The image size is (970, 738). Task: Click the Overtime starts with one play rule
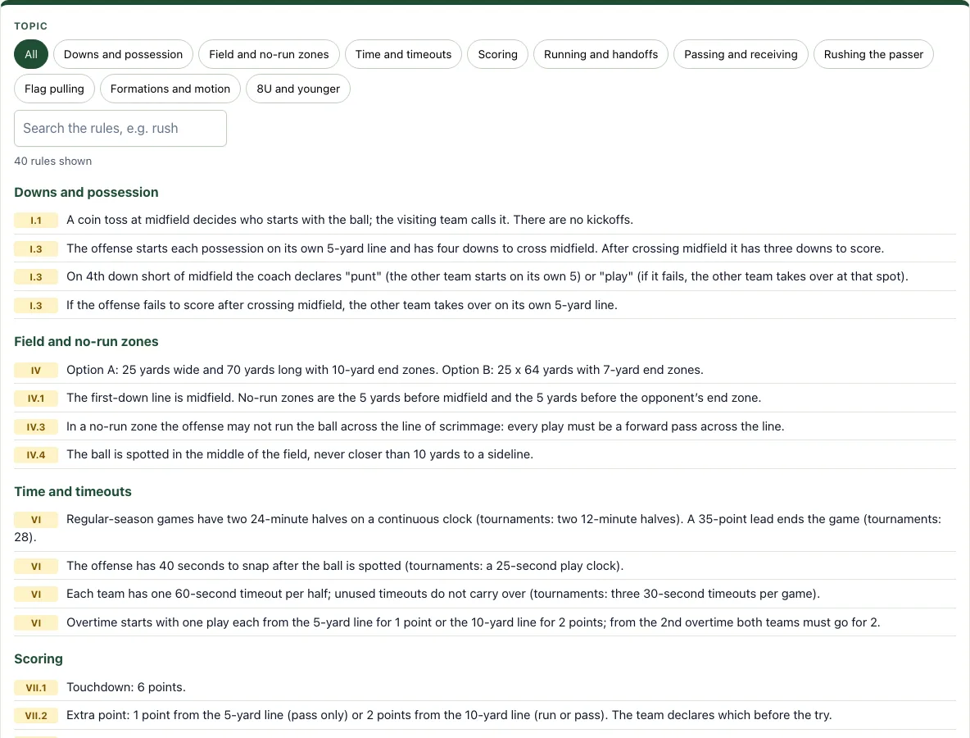pos(474,622)
